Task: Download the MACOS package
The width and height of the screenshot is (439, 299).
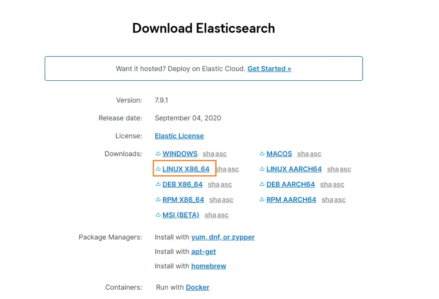Action: 279,154
